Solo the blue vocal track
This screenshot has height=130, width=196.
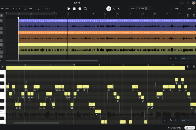1,21
